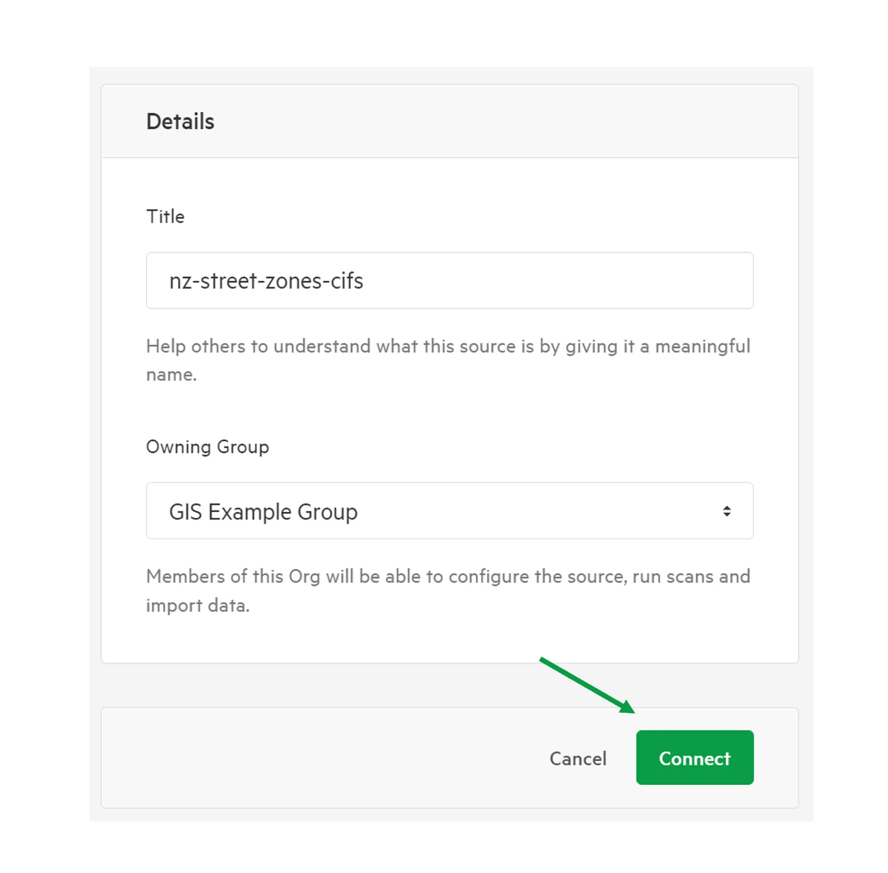This screenshot has width=888, height=873.
Task: Focus the Title input field
Action: tap(450, 280)
